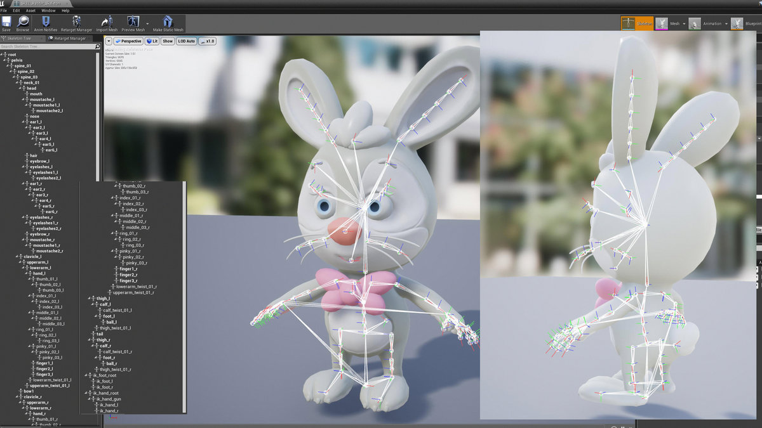The width and height of the screenshot is (762, 428).
Task: Open the Show flags dropdown
Action: [168, 41]
